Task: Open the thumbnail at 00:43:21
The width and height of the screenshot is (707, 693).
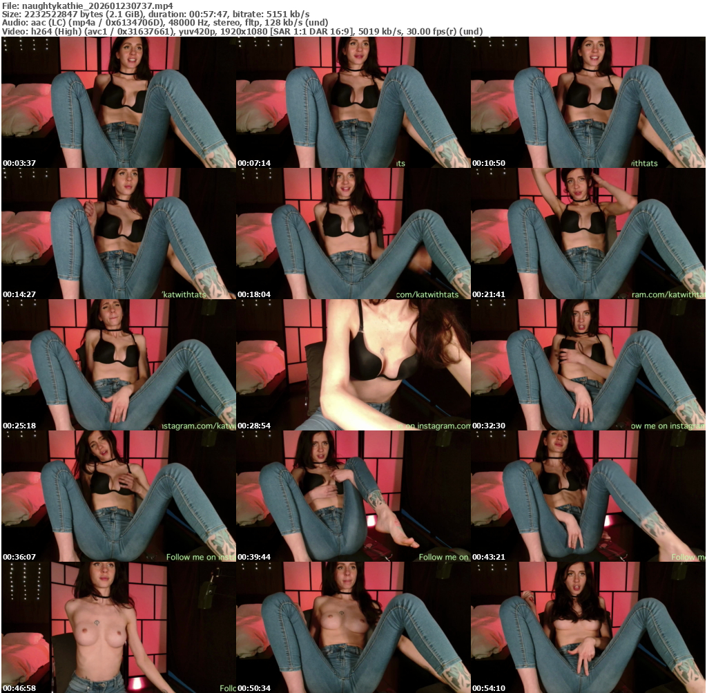Action: (588, 496)
